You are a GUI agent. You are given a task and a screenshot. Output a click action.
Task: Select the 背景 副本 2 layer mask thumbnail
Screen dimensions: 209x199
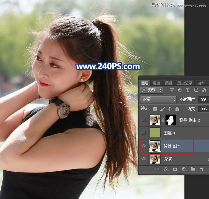click(x=170, y=120)
